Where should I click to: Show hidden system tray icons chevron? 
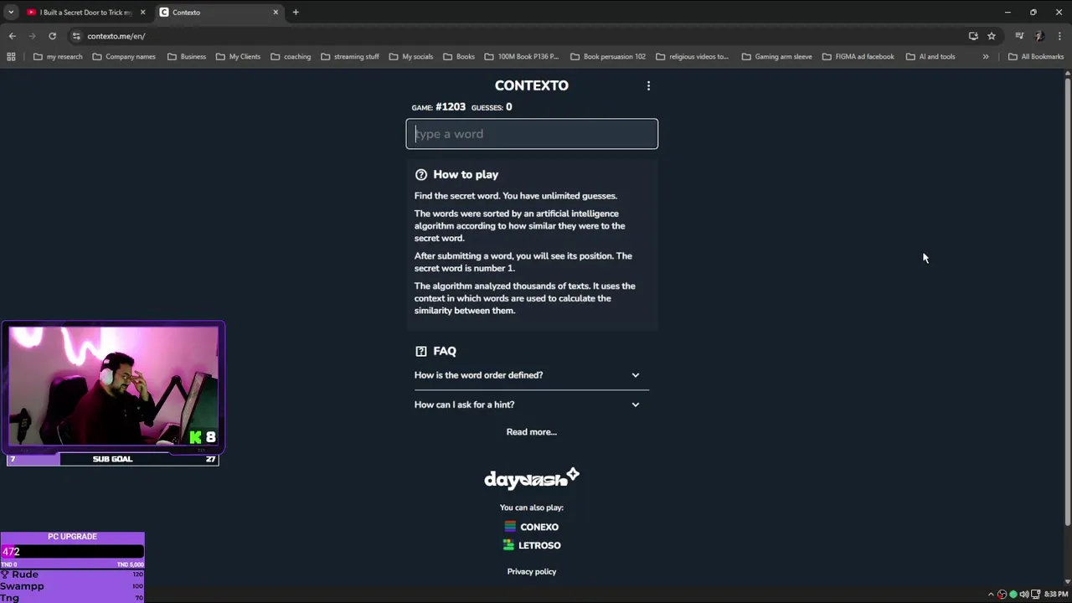990,595
